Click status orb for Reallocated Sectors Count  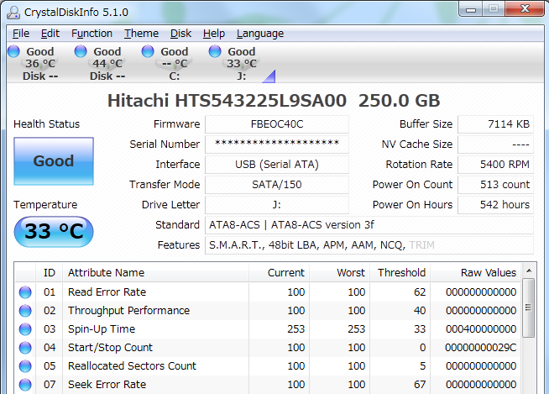25,366
